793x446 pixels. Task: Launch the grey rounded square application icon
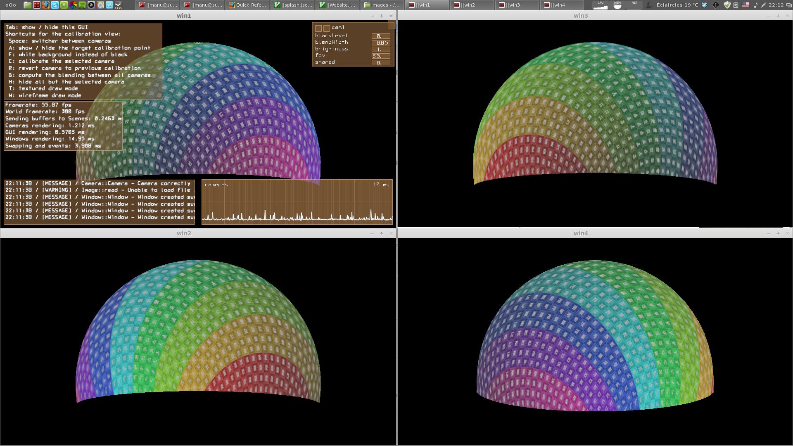100,5
